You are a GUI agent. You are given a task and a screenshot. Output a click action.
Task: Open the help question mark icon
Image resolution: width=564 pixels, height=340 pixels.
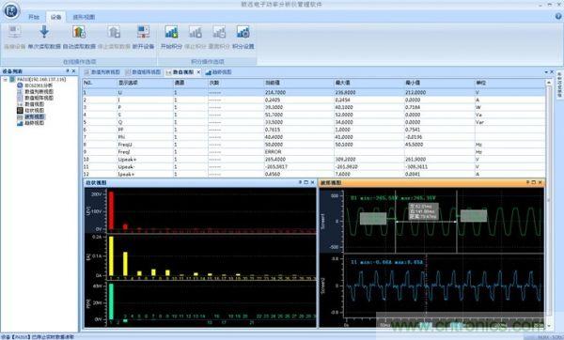point(558,16)
